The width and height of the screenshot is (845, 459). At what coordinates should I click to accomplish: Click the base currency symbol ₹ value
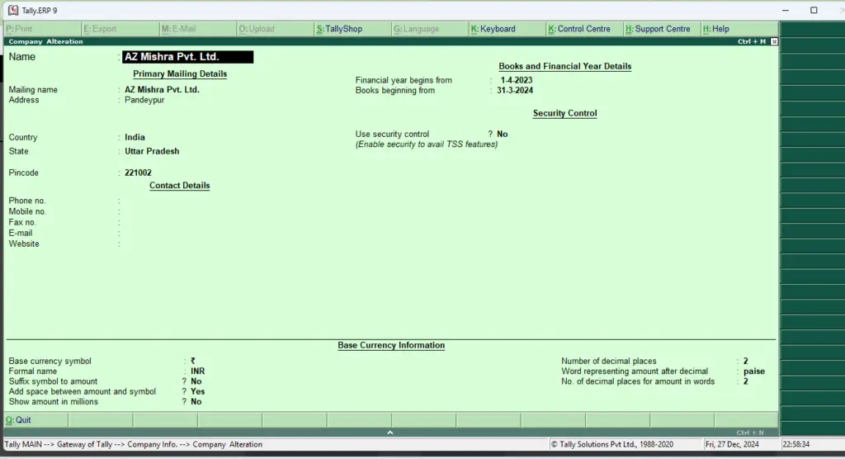(x=193, y=362)
